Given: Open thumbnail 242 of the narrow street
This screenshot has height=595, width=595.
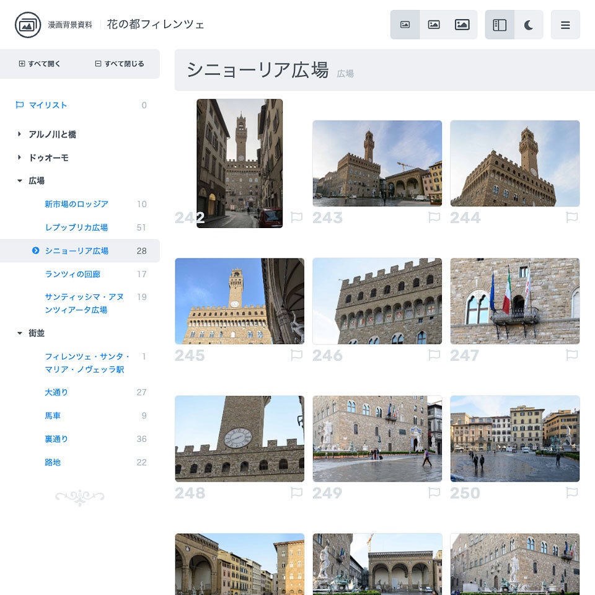Looking at the screenshot, I should click(x=239, y=164).
